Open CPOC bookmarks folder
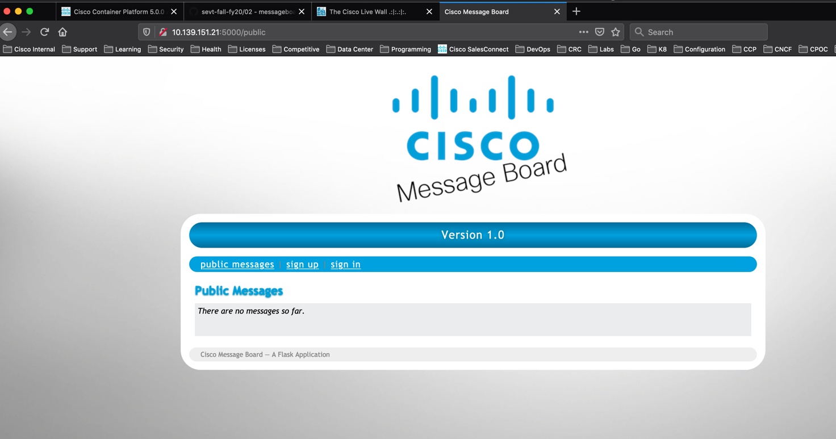Viewport: 836px width, 439px height. 813,49
